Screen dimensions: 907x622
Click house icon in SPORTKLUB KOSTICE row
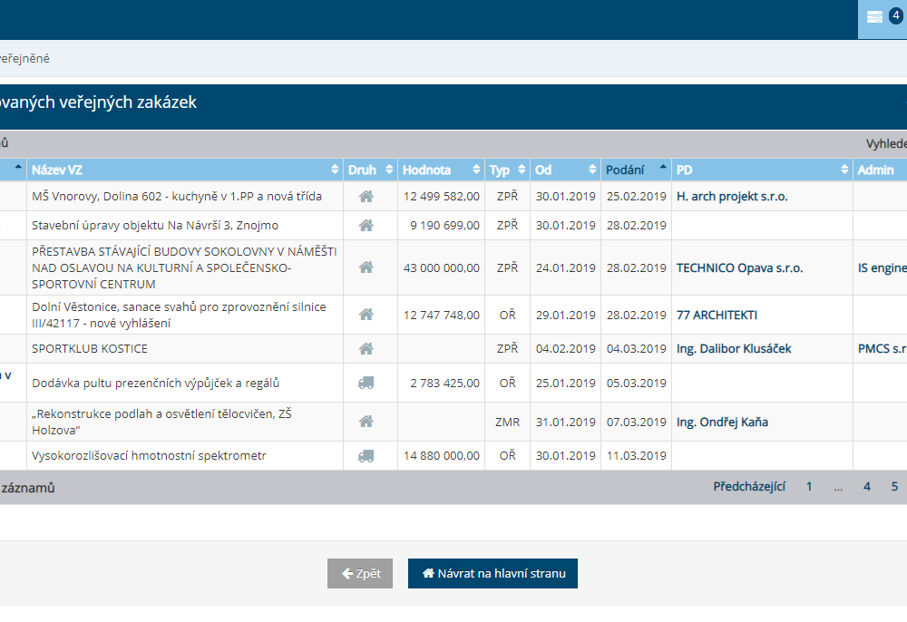tap(366, 348)
